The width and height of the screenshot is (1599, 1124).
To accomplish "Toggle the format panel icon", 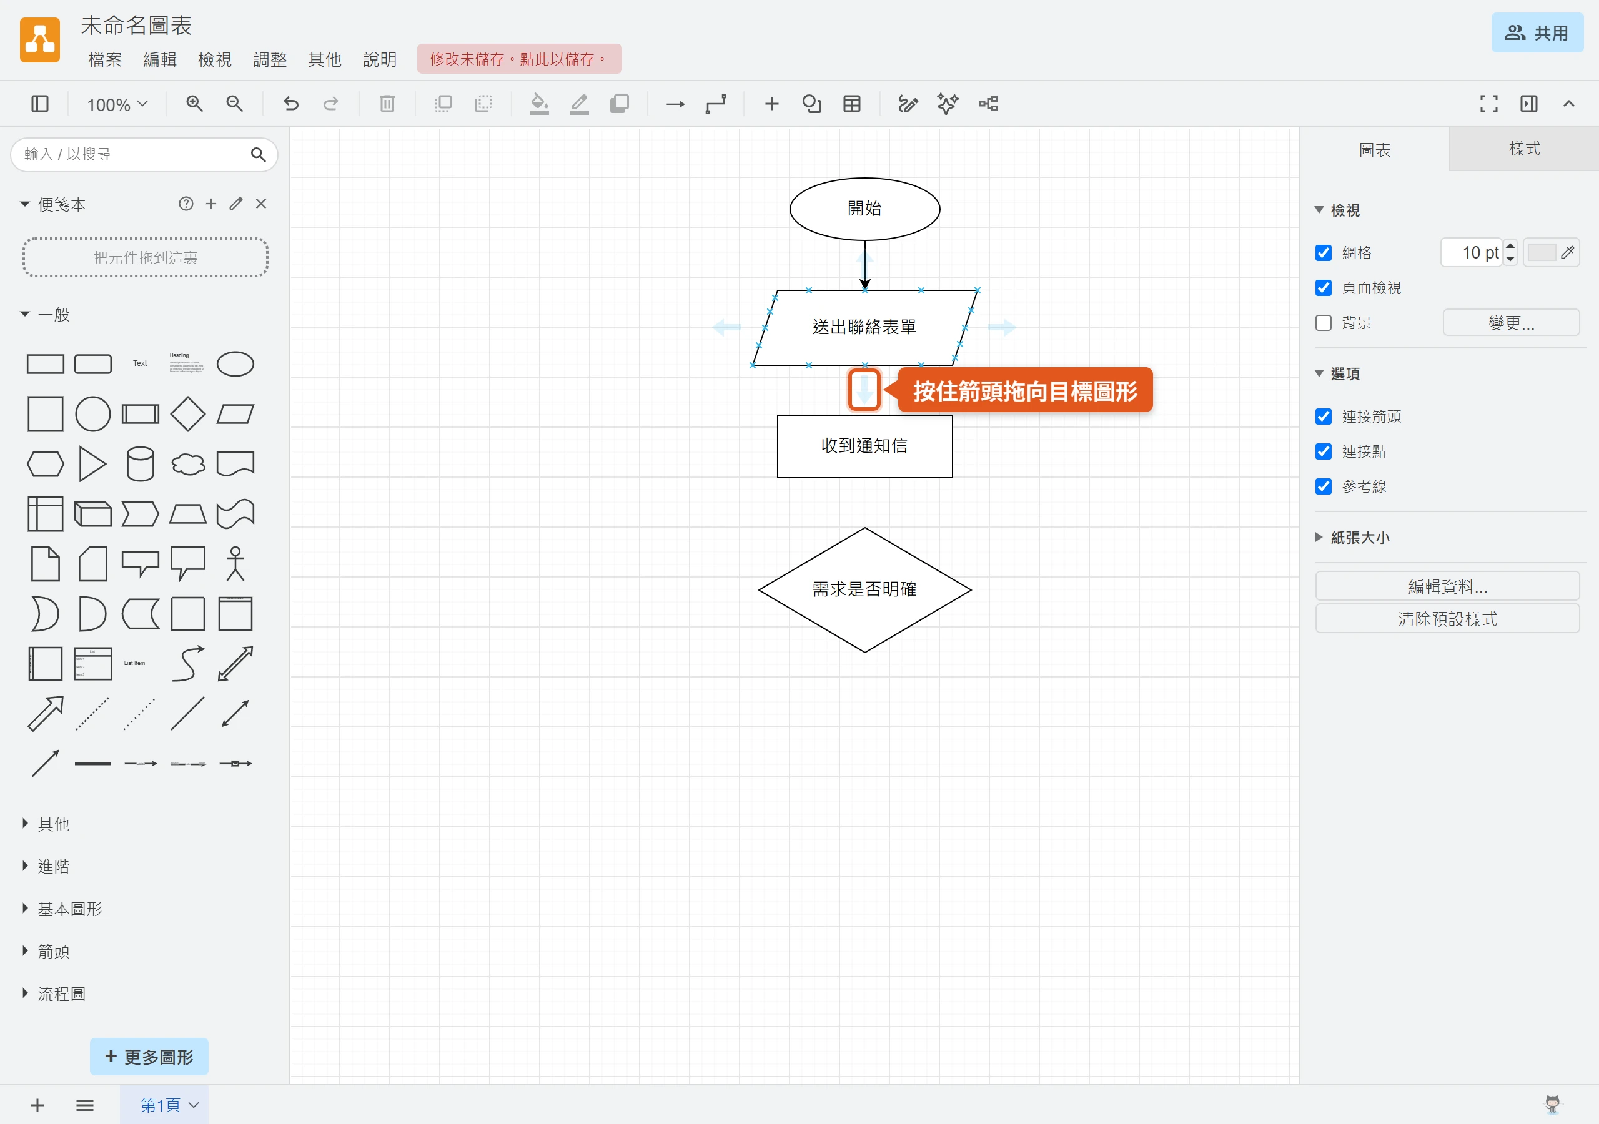I will [1528, 104].
